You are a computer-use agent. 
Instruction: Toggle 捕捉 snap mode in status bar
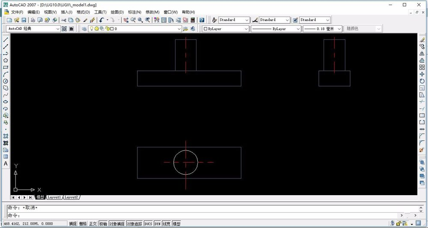tap(73, 224)
